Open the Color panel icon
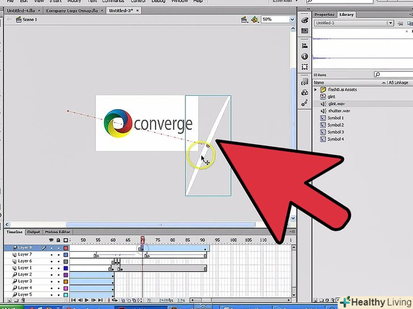 tap(305, 20)
